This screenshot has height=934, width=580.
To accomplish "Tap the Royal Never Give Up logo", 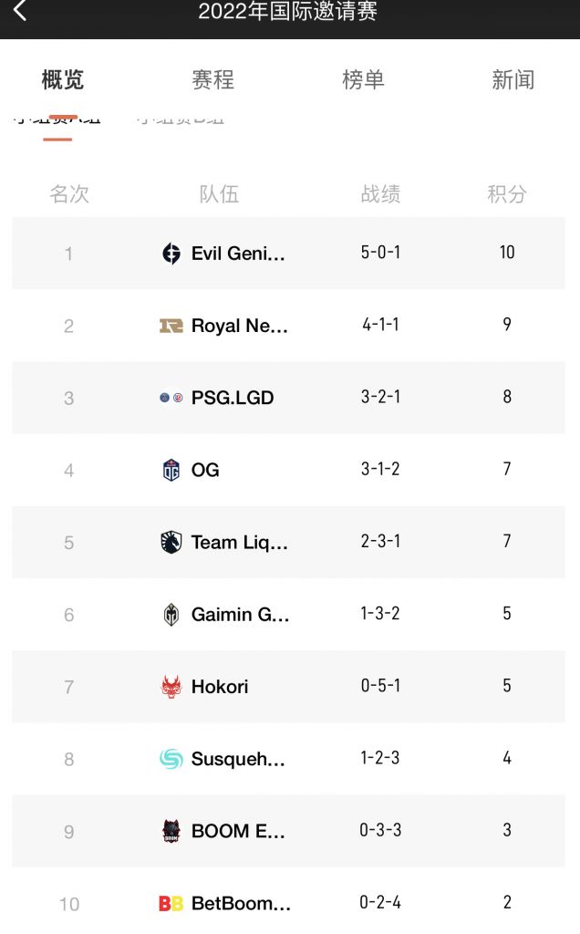I will [171, 326].
